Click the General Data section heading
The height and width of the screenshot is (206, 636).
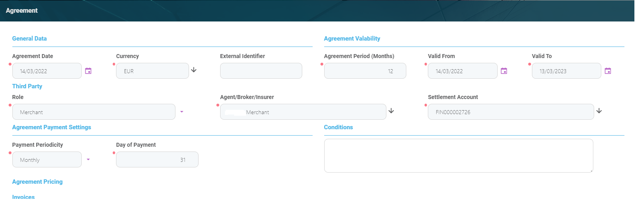click(x=30, y=39)
